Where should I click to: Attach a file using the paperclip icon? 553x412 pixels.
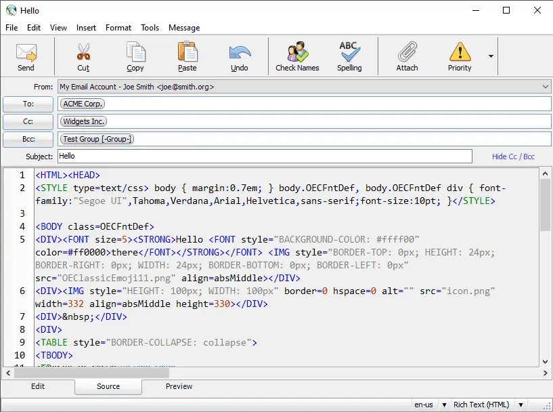coord(406,56)
